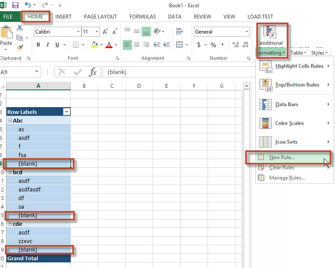Open Fill Color dropdown arrow
The image size is (335, 268).
tap(101, 45)
